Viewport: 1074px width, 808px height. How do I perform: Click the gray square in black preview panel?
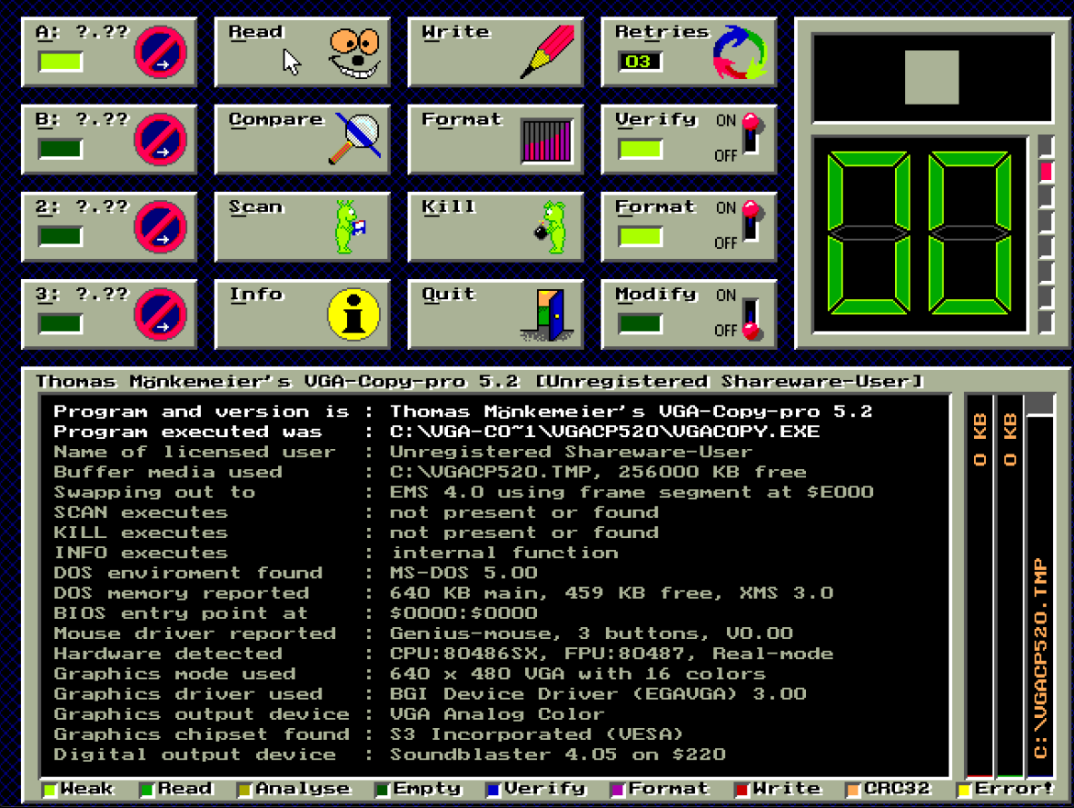(931, 77)
